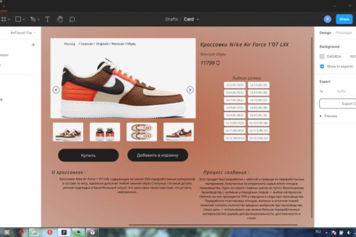Choose the Us 5 (RU 34.5) size button
Viewport: 356px width, 237px height.
tap(235, 85)
